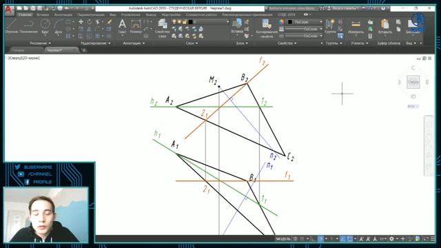
Task: Switch to the Главная ribbon tab
Action: (x=25, y=14)
